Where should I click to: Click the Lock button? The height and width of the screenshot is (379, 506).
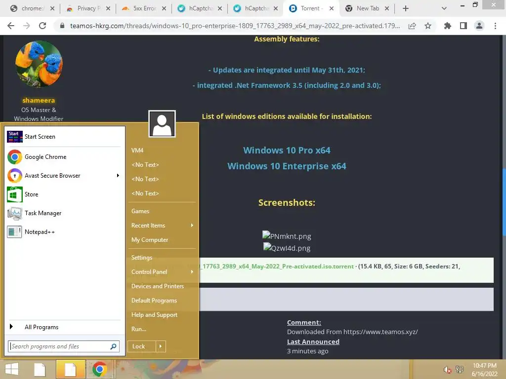pyautogui.click(x=142, y=346)
